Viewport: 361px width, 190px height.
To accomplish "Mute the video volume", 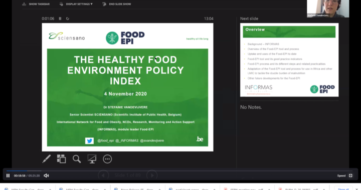I will click(x=46, y=175).
